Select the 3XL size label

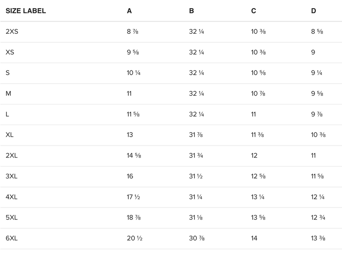12,176
